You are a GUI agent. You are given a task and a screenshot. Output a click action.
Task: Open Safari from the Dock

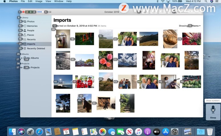pos(39,132)
